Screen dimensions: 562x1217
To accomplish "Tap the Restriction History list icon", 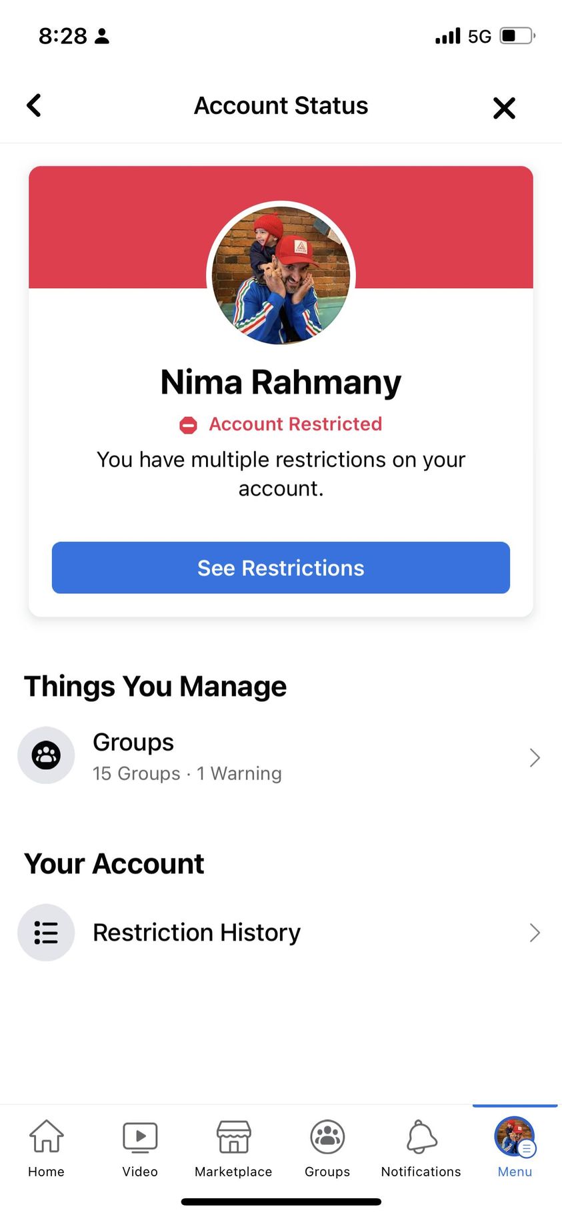I will coord(46,933).
